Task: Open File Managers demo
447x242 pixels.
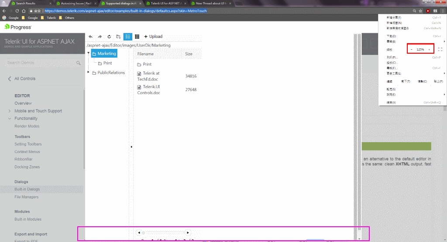Action: point(26,197)
